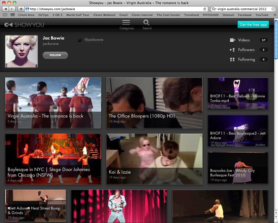Play BHOF11 Best Boylesque3 Jett Adore video

point(238,131)
